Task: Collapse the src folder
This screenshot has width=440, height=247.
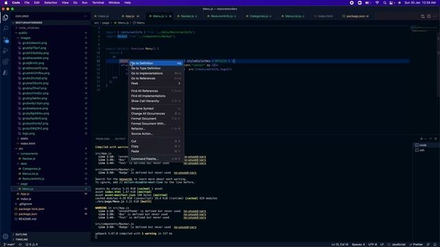Action: coord(21,148)
